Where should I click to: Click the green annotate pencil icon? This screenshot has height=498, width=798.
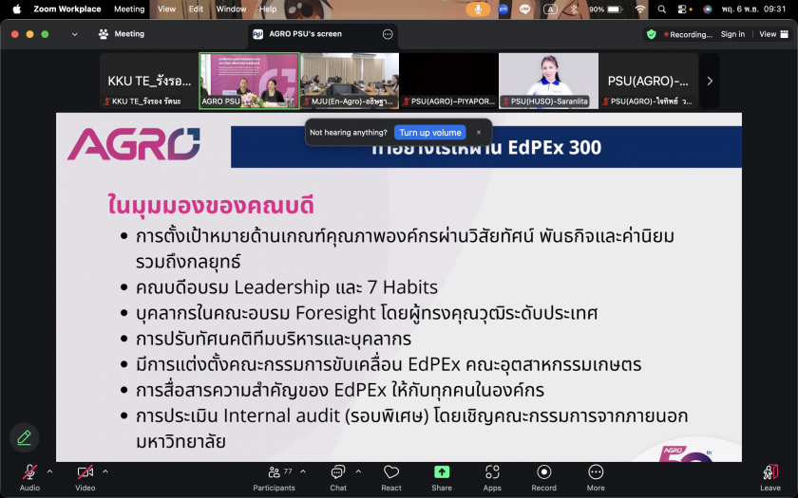coord(24,437)
